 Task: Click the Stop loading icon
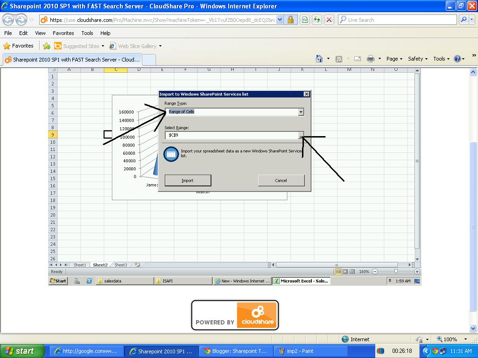click(329, 20)
